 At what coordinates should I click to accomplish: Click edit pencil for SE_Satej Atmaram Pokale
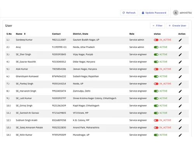(x=180, y=128)
